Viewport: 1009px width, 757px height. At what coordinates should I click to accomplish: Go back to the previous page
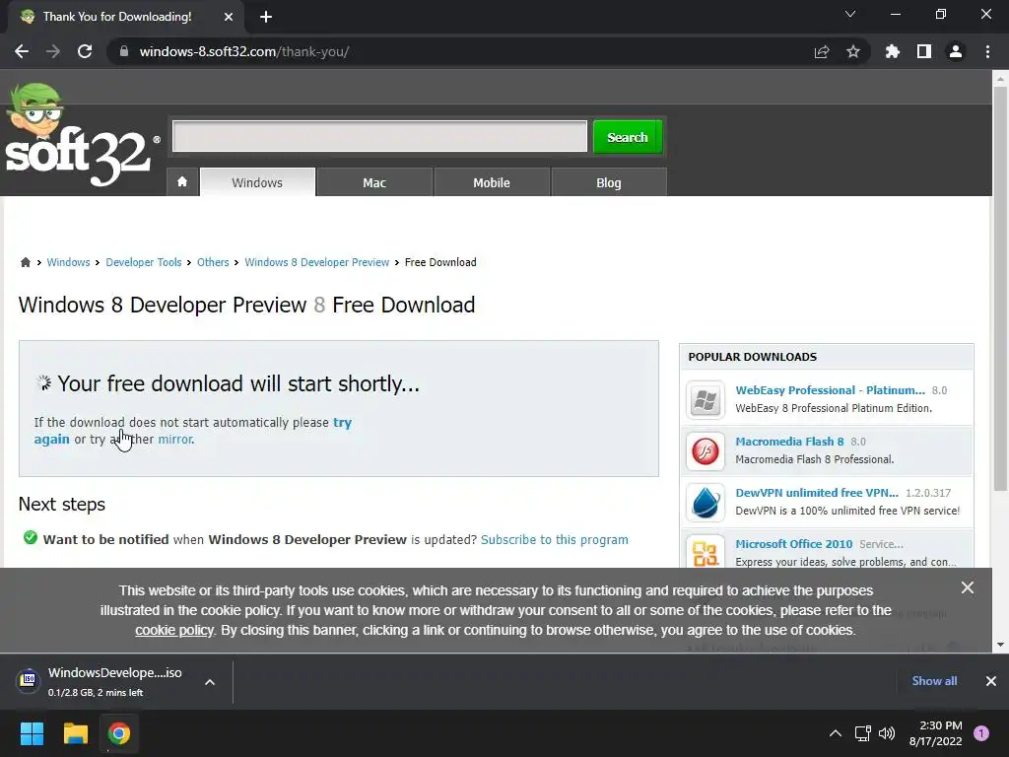[x=22, y=51]
